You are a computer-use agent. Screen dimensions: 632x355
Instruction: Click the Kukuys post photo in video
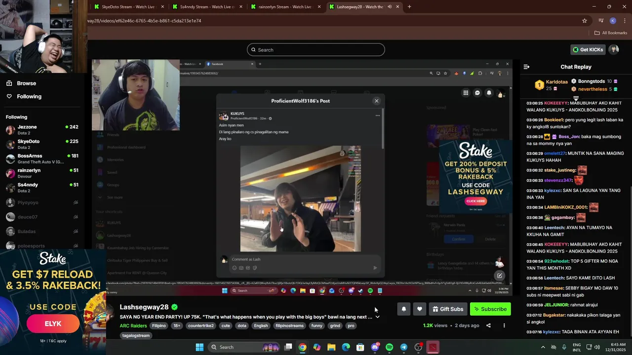[300, 199]
